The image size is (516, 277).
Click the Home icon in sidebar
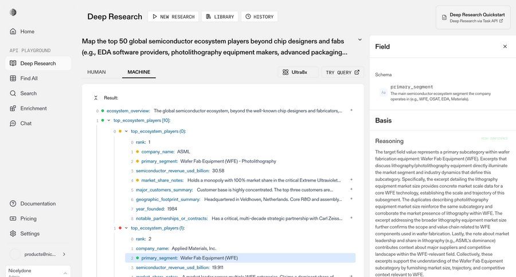[x=13, y=31]
